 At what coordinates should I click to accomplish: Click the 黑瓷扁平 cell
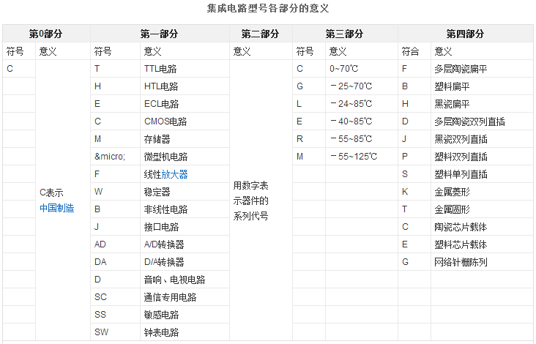(x=482, y=104)
